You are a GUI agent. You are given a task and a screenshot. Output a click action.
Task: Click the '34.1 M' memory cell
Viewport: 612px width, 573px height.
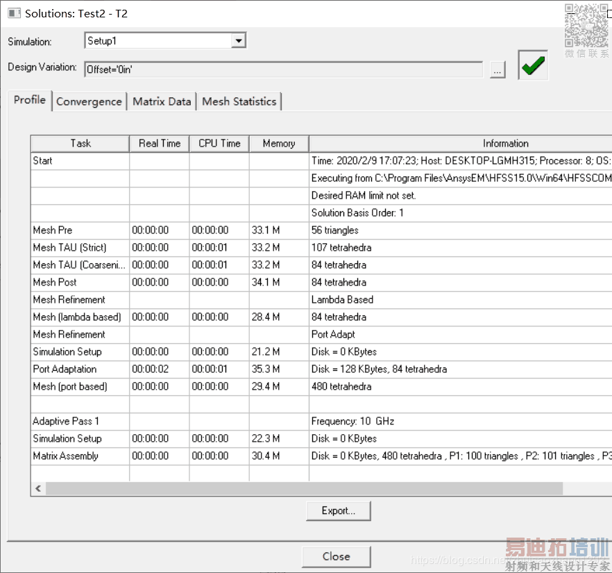point(279,283)
